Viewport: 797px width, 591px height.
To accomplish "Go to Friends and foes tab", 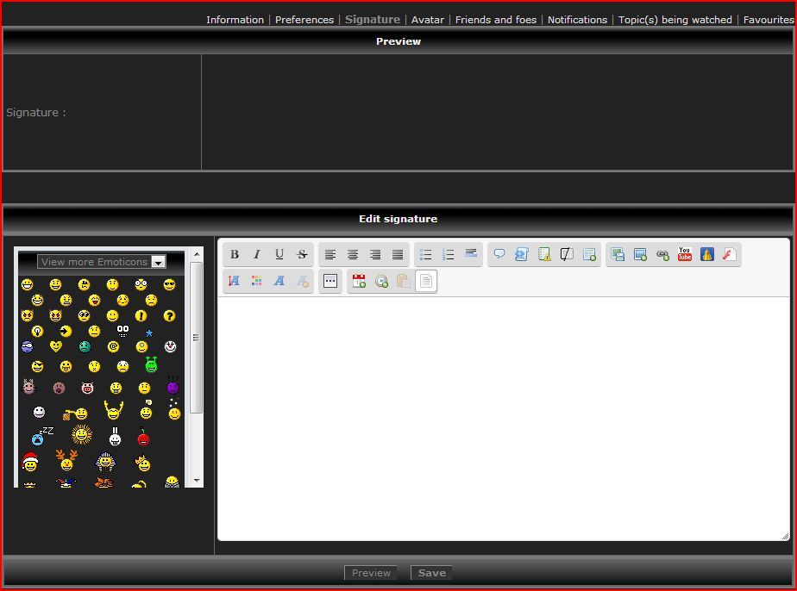I will [x=496, y=20].
